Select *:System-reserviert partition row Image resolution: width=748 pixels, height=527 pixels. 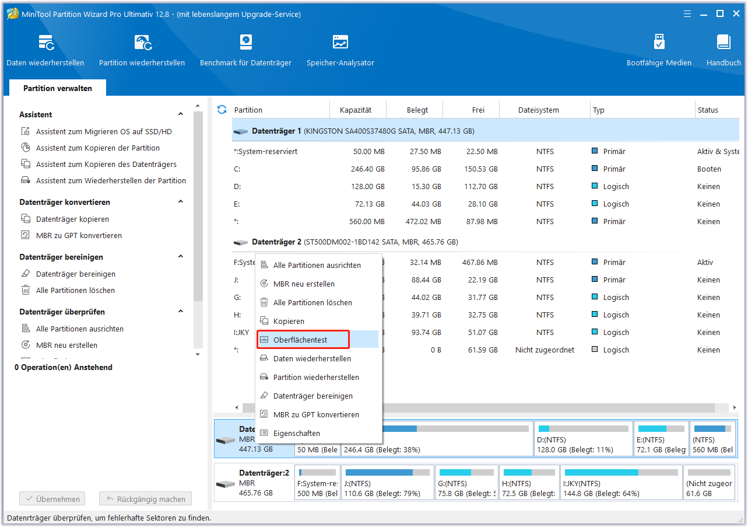tap(485, 152)
